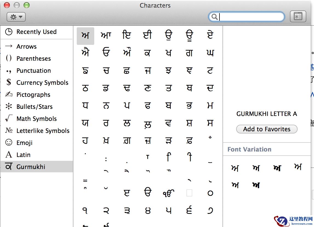Select the Letterlike Symbols category
This screenshot has width=314, height=227.
(x=43, y=131)
